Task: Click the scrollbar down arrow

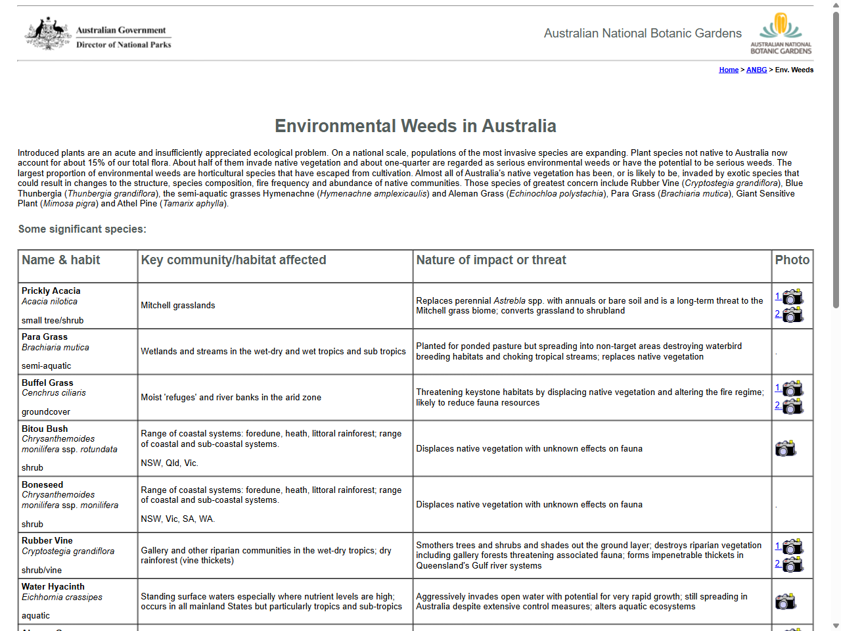Action: 835,625
